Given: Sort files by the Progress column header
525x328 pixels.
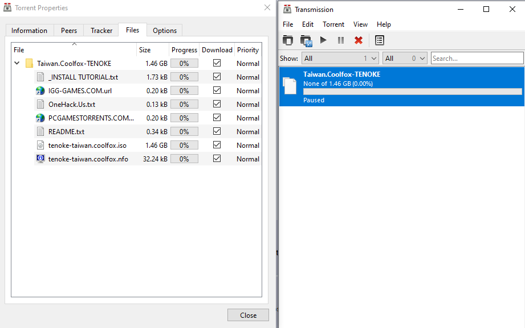Looking at the screenshot, I should click(x=184, y=50).
